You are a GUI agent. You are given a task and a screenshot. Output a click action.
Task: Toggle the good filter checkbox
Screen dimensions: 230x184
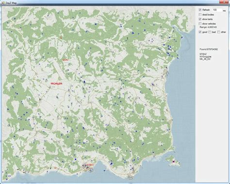200,32
